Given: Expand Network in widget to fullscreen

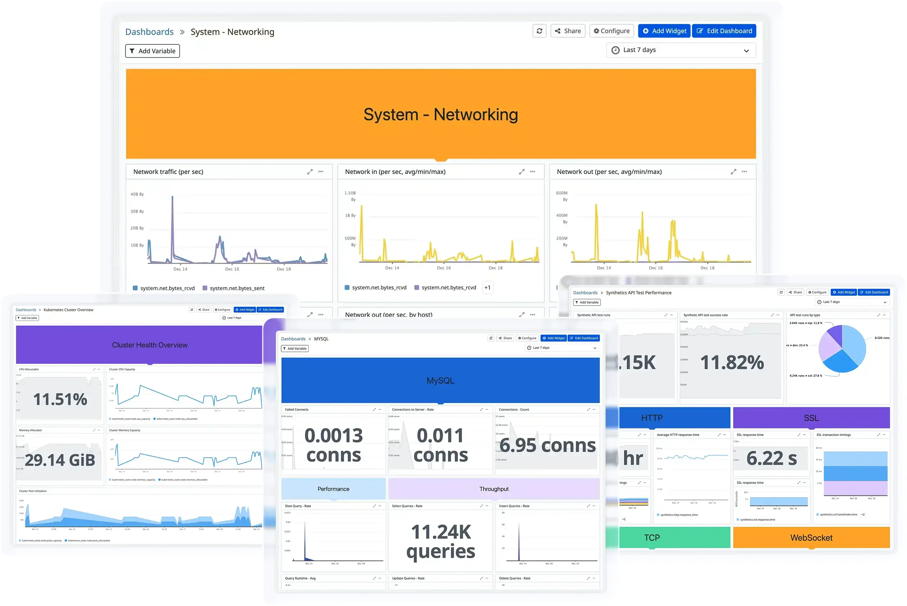Looking at the screenshot, I should pyautogui.click(x=522, y=172).
